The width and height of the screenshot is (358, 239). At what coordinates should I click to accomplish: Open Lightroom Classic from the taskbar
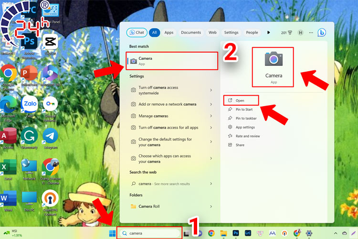click(x=248, y=233)
